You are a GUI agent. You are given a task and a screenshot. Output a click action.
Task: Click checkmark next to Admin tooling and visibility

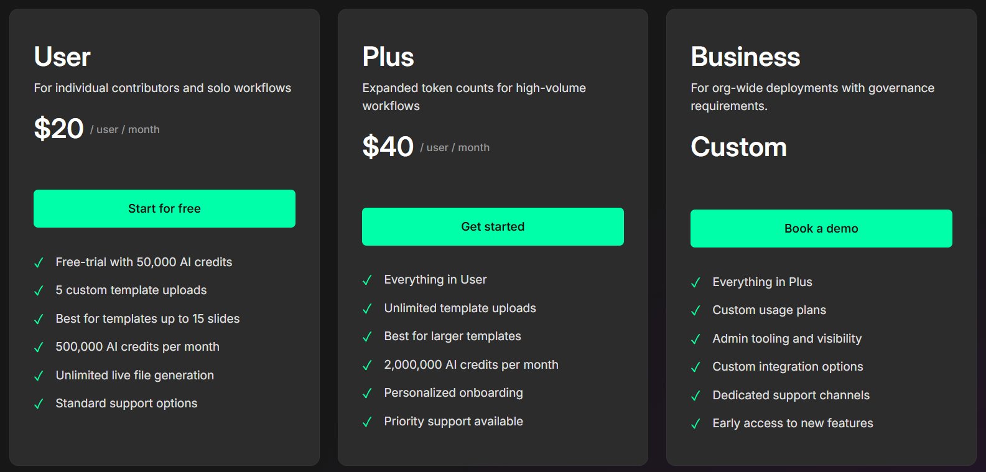tap(695, 339)
